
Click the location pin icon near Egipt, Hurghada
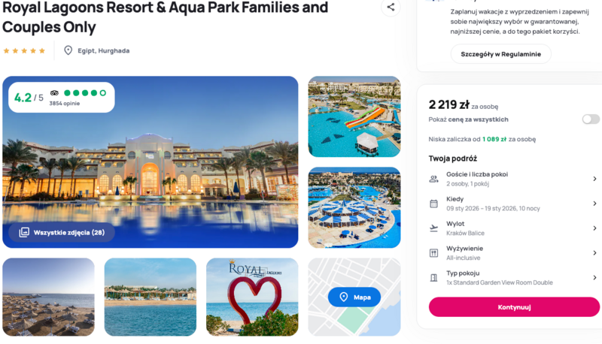[x=68, y=50]
